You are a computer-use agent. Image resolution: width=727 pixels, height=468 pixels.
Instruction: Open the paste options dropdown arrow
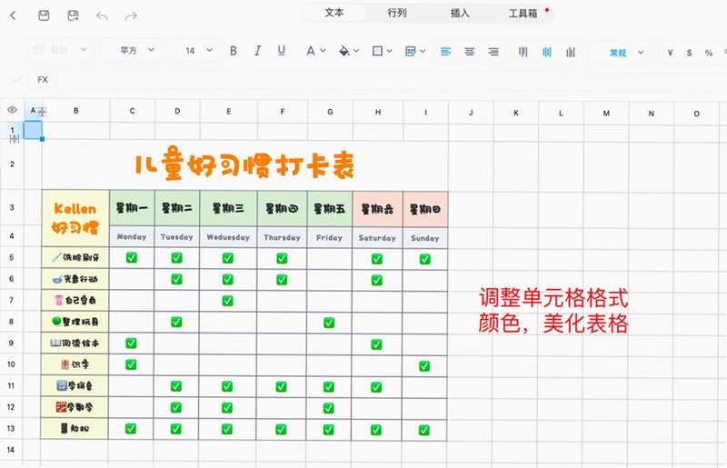(x=84, y=49)
